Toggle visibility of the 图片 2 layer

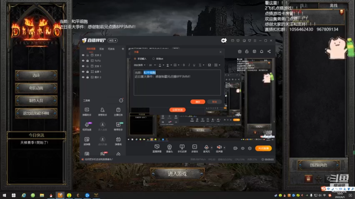tap(83, 77)
